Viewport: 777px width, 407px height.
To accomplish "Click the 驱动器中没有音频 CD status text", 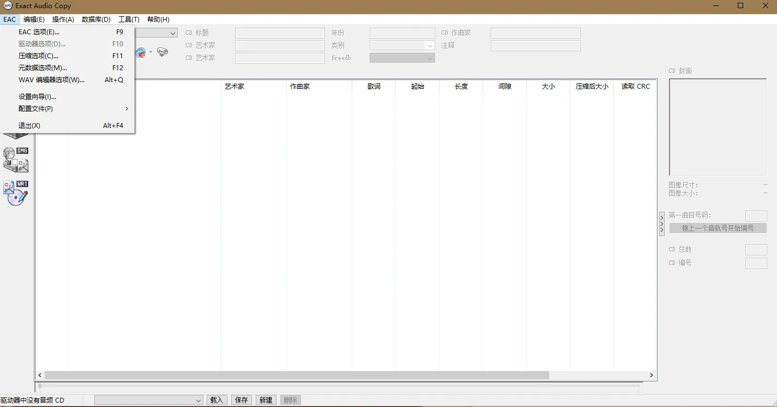I will coord(32,400).
